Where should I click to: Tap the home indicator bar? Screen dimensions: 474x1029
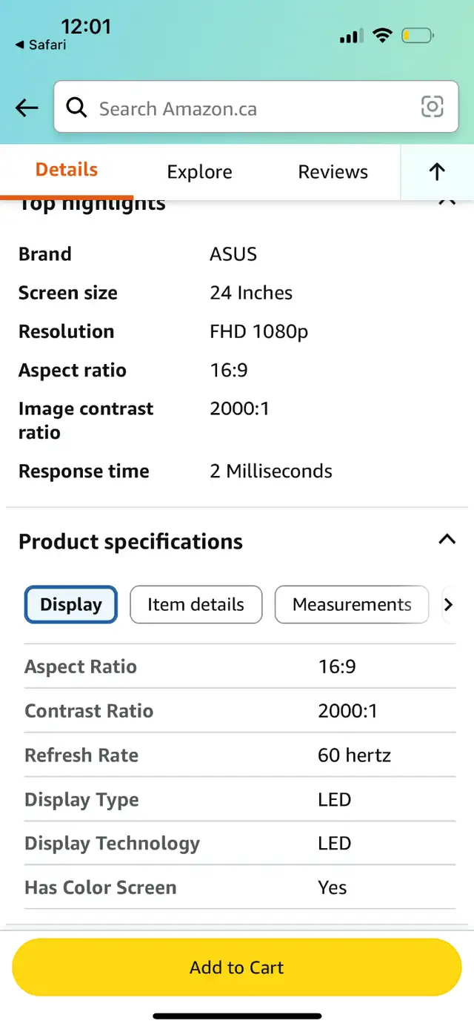(x=237, y=1016)
